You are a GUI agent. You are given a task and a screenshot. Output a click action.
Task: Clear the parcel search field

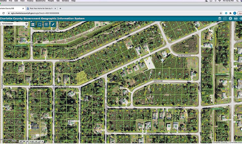tap(26, 24)
